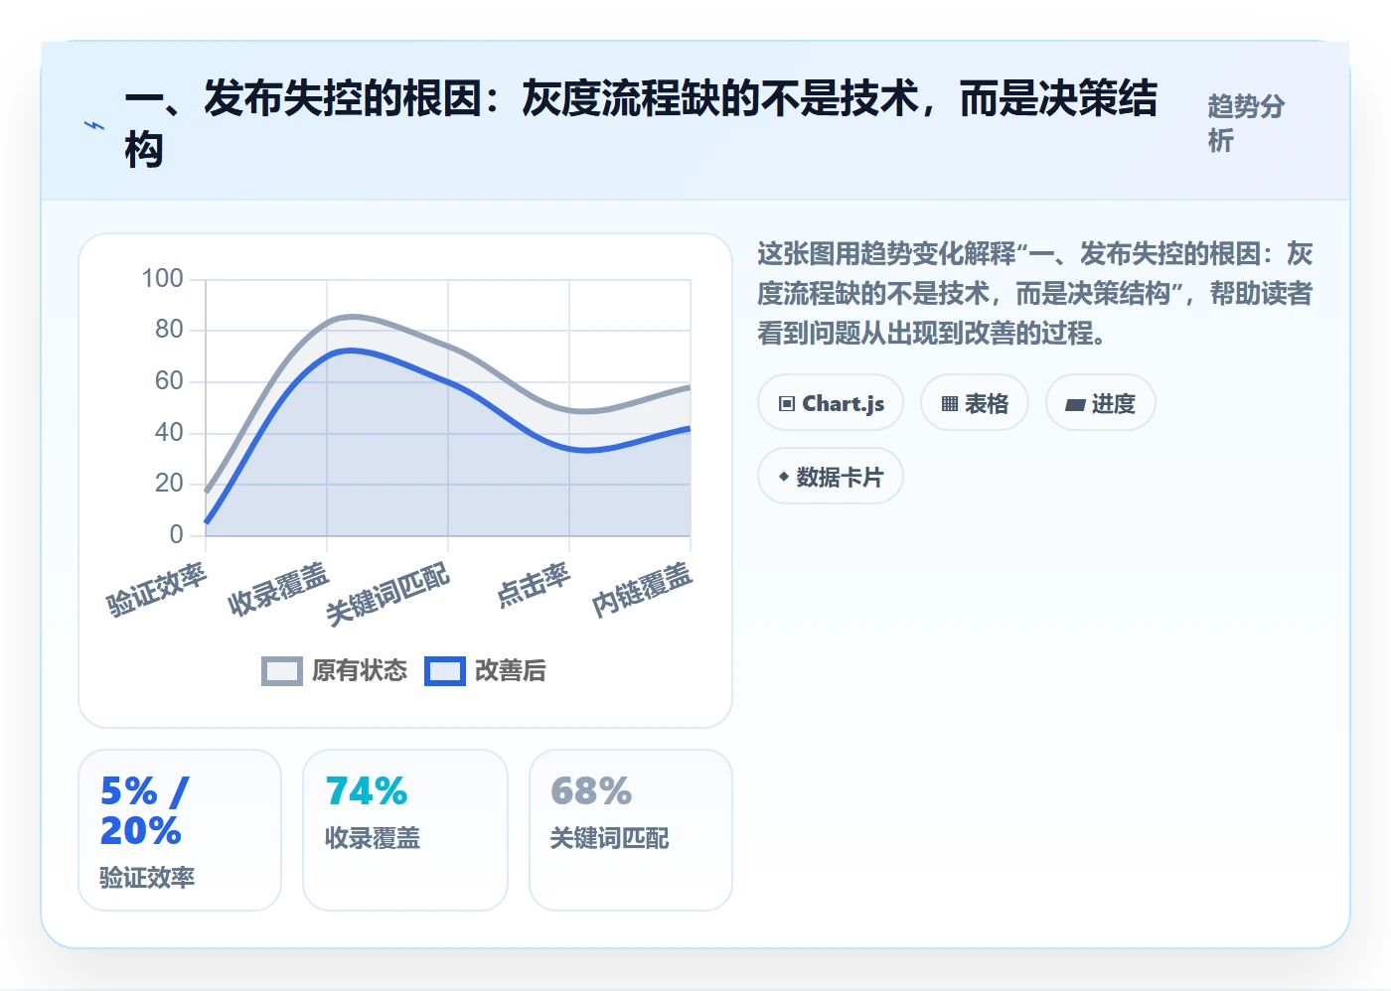Click the 60 y-axis value
Viewport: 1391px width, 991px height.
[x=169, y=380]
